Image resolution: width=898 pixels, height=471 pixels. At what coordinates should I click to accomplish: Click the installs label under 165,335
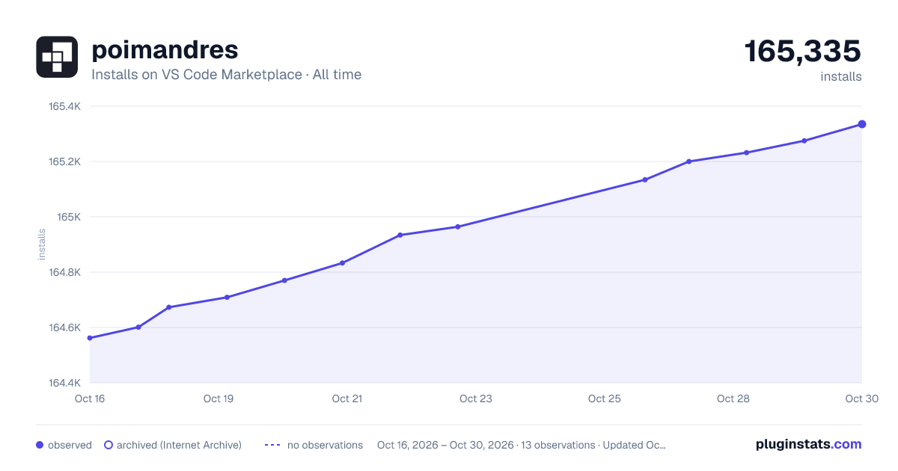(841, 77)
